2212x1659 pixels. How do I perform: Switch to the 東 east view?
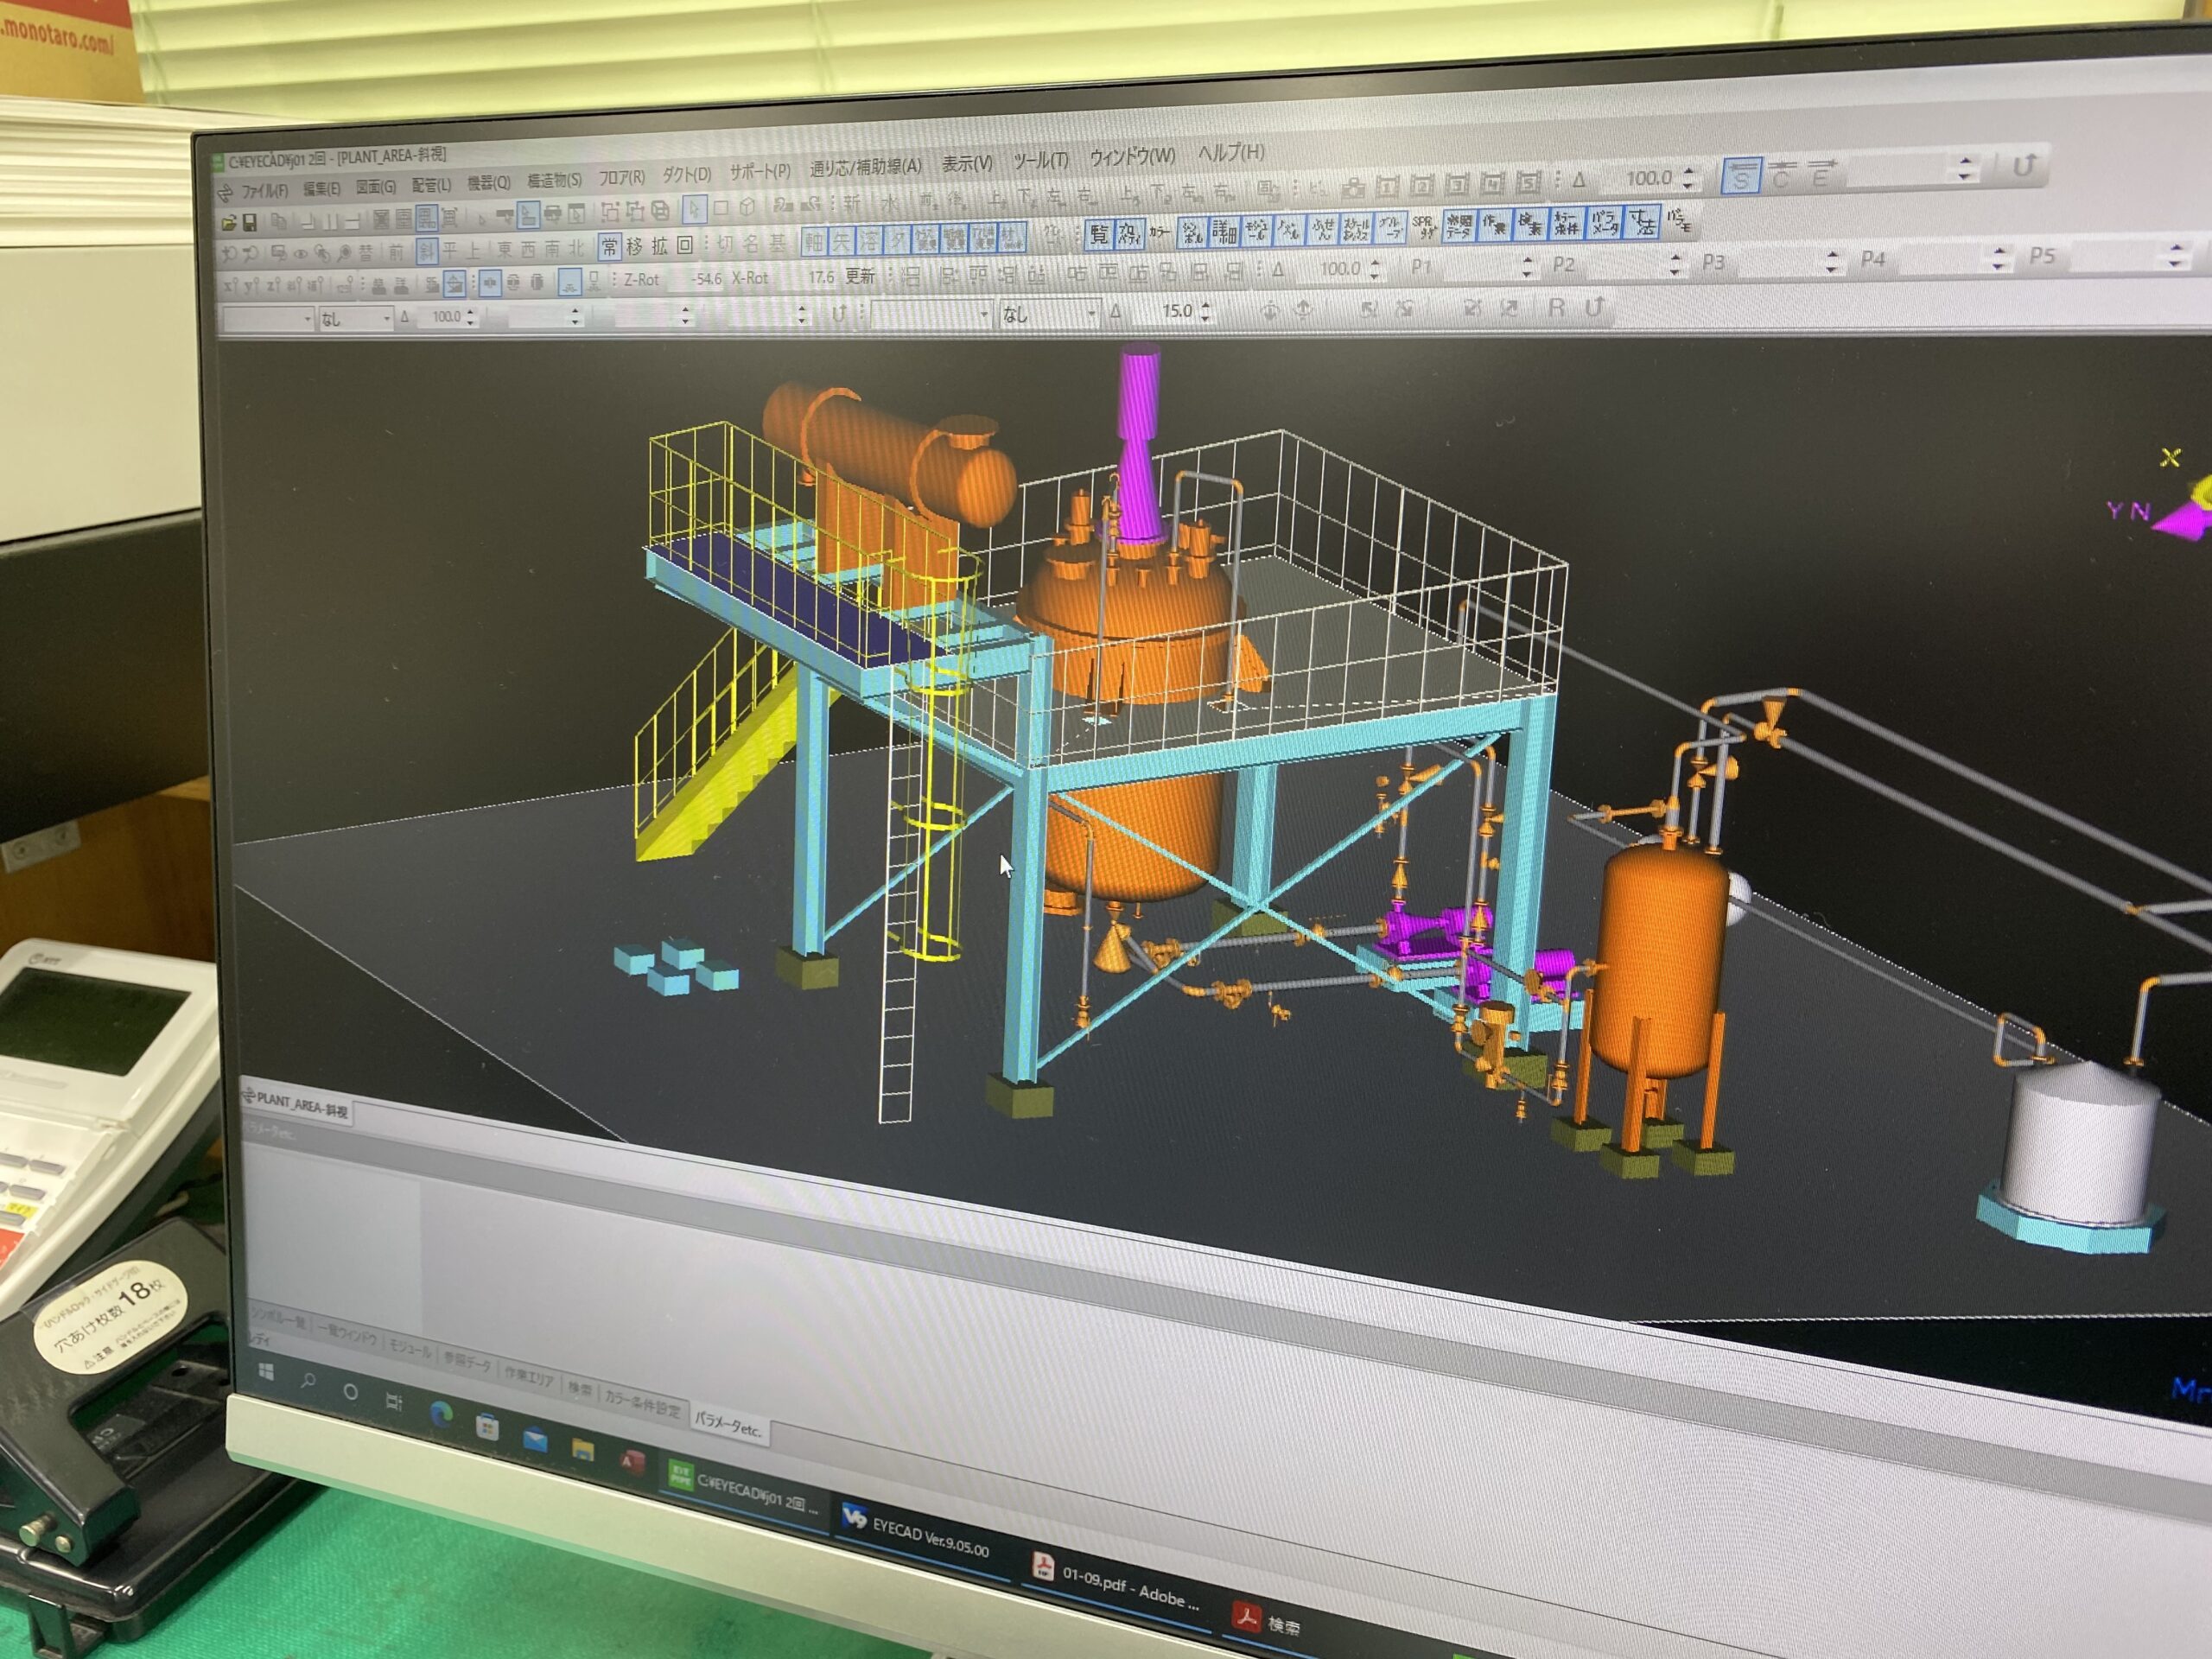pyautogui.click(x=504, y=249)
